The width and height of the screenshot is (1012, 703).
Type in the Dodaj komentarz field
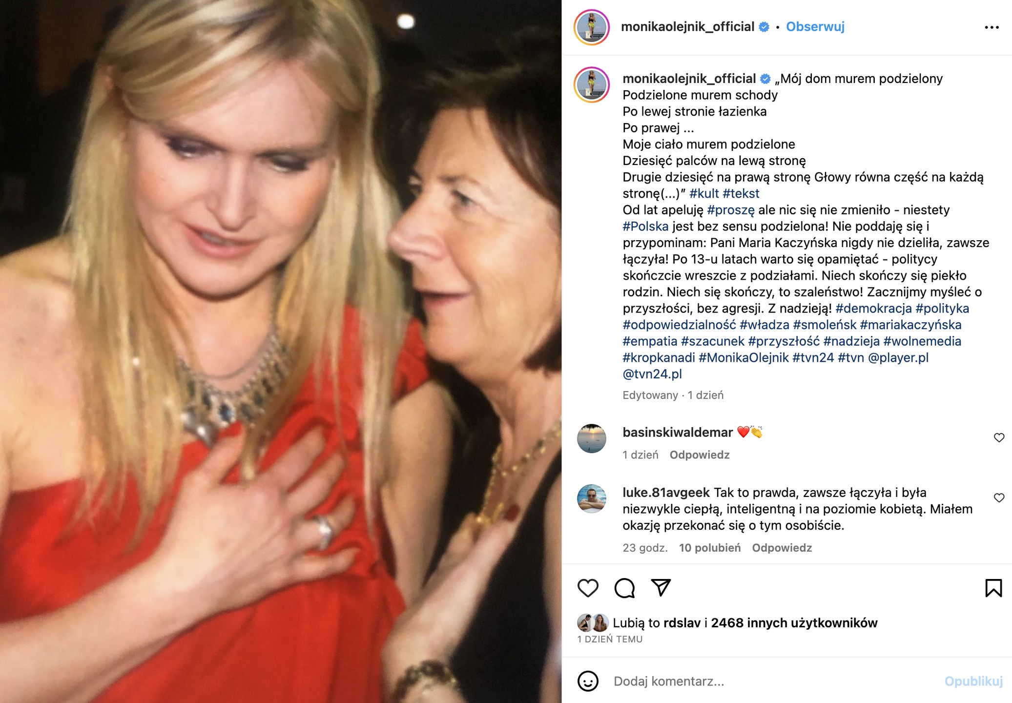pos(771,681)
